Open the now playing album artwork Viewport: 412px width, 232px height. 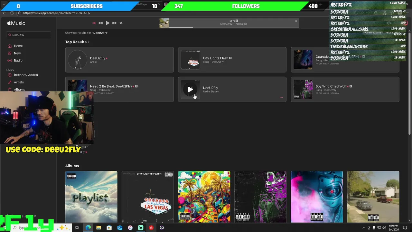pos(164,23)
